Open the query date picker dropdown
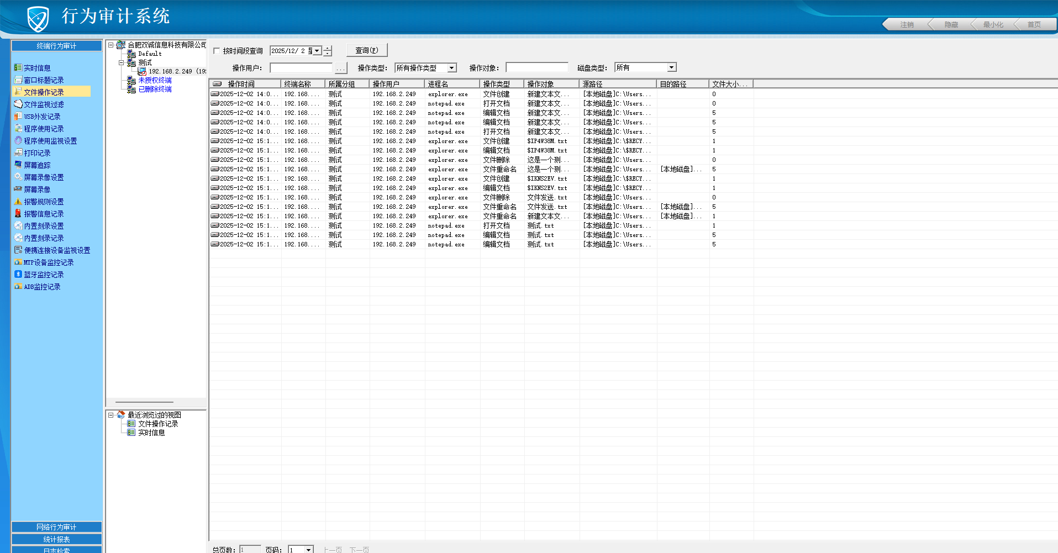 pos(317,51)
